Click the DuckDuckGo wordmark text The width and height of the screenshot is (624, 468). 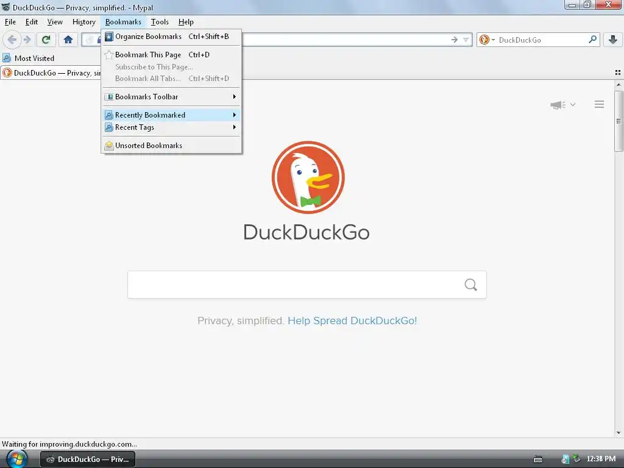click(x=307, y=232)
